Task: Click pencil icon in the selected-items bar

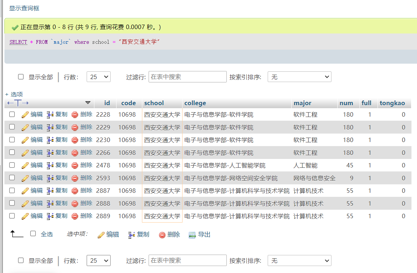Action: coord(101,235)
